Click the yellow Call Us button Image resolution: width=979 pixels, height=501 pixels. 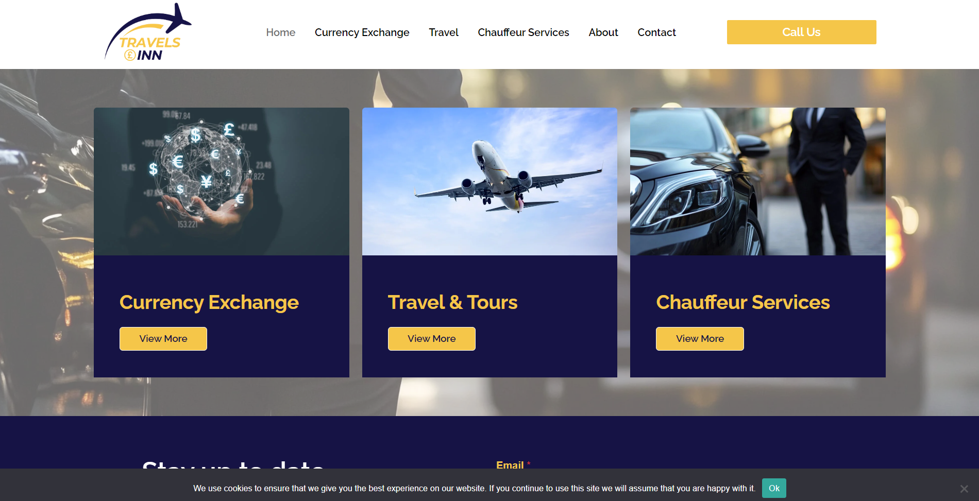tap(801, 32)
